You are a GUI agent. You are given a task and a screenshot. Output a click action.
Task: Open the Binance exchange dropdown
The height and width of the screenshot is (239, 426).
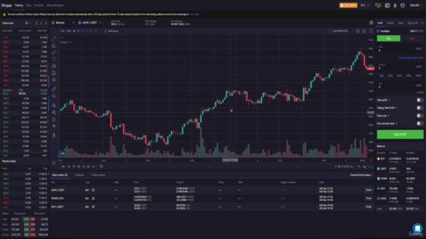click(63, 23)
